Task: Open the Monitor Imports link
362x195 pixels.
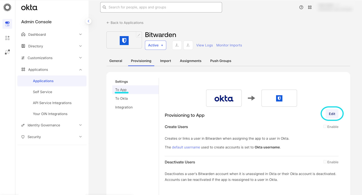Action: pos(229,45)
